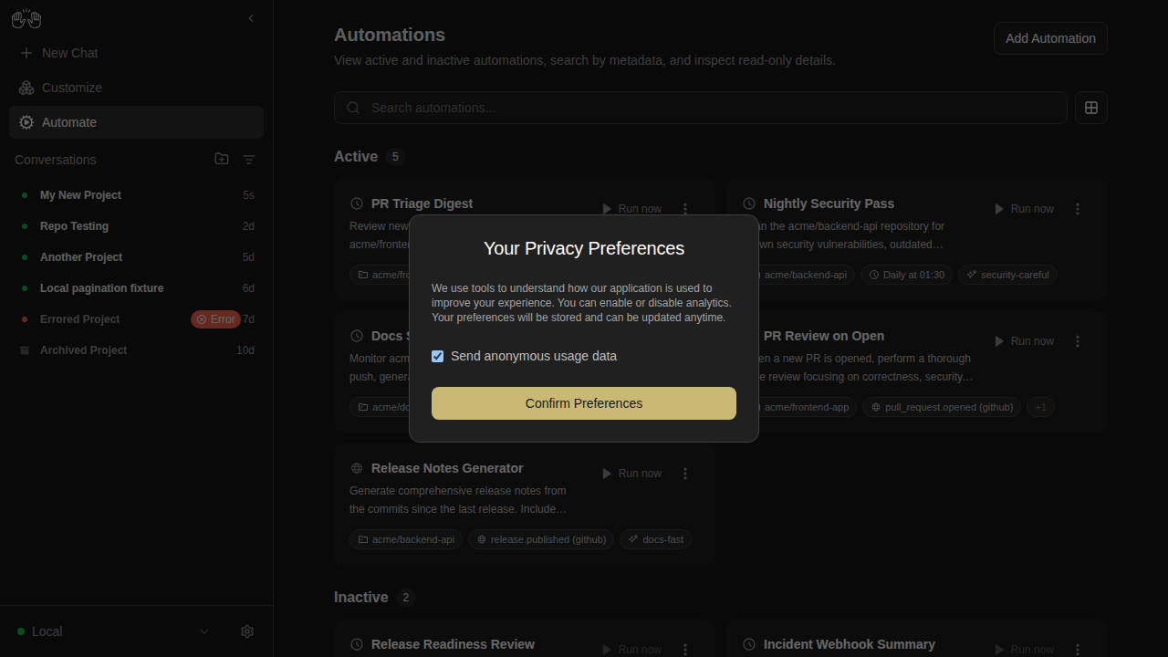The width and height of the screenshot is (1168, 657).
Task: Open PR Triage Digest more options
Action: (x=685, y=209)
